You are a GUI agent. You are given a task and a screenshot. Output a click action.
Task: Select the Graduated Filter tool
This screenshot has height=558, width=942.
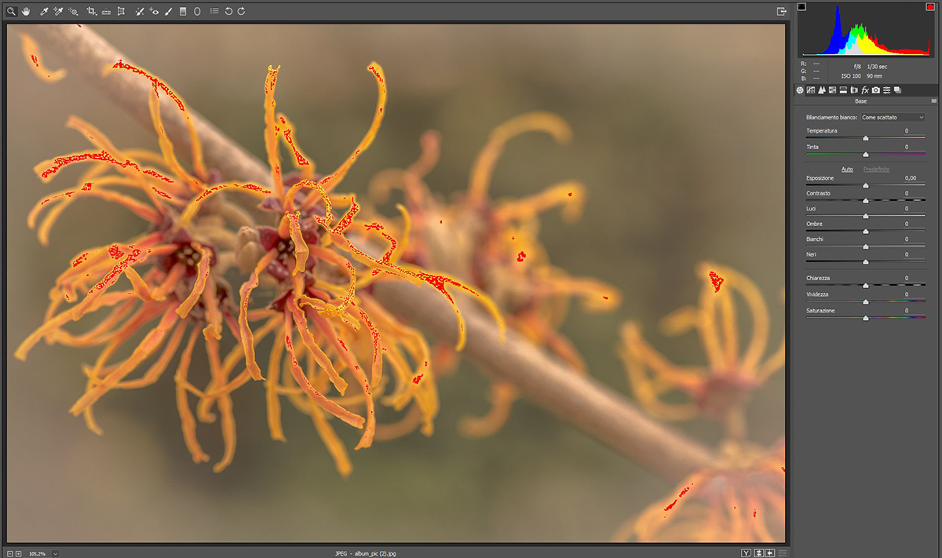coord(183,12)
